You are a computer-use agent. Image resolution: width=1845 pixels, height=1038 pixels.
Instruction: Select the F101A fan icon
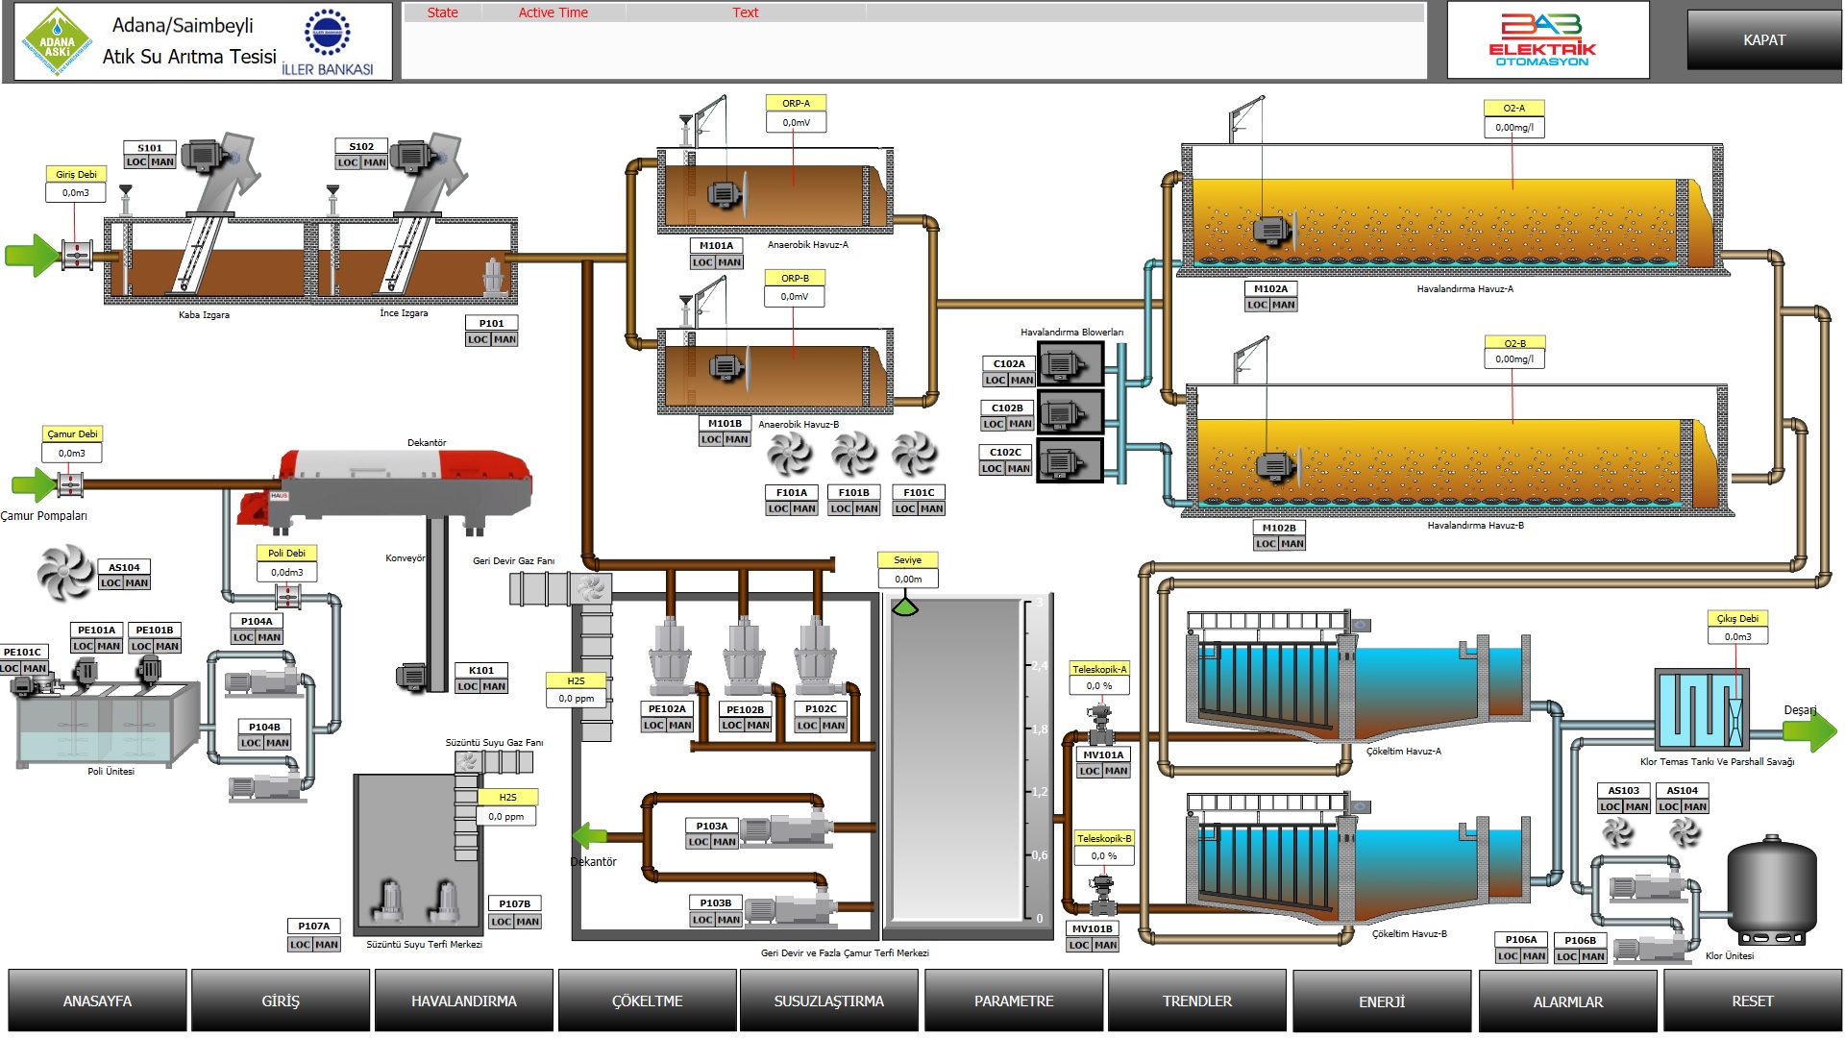[791, 454]
